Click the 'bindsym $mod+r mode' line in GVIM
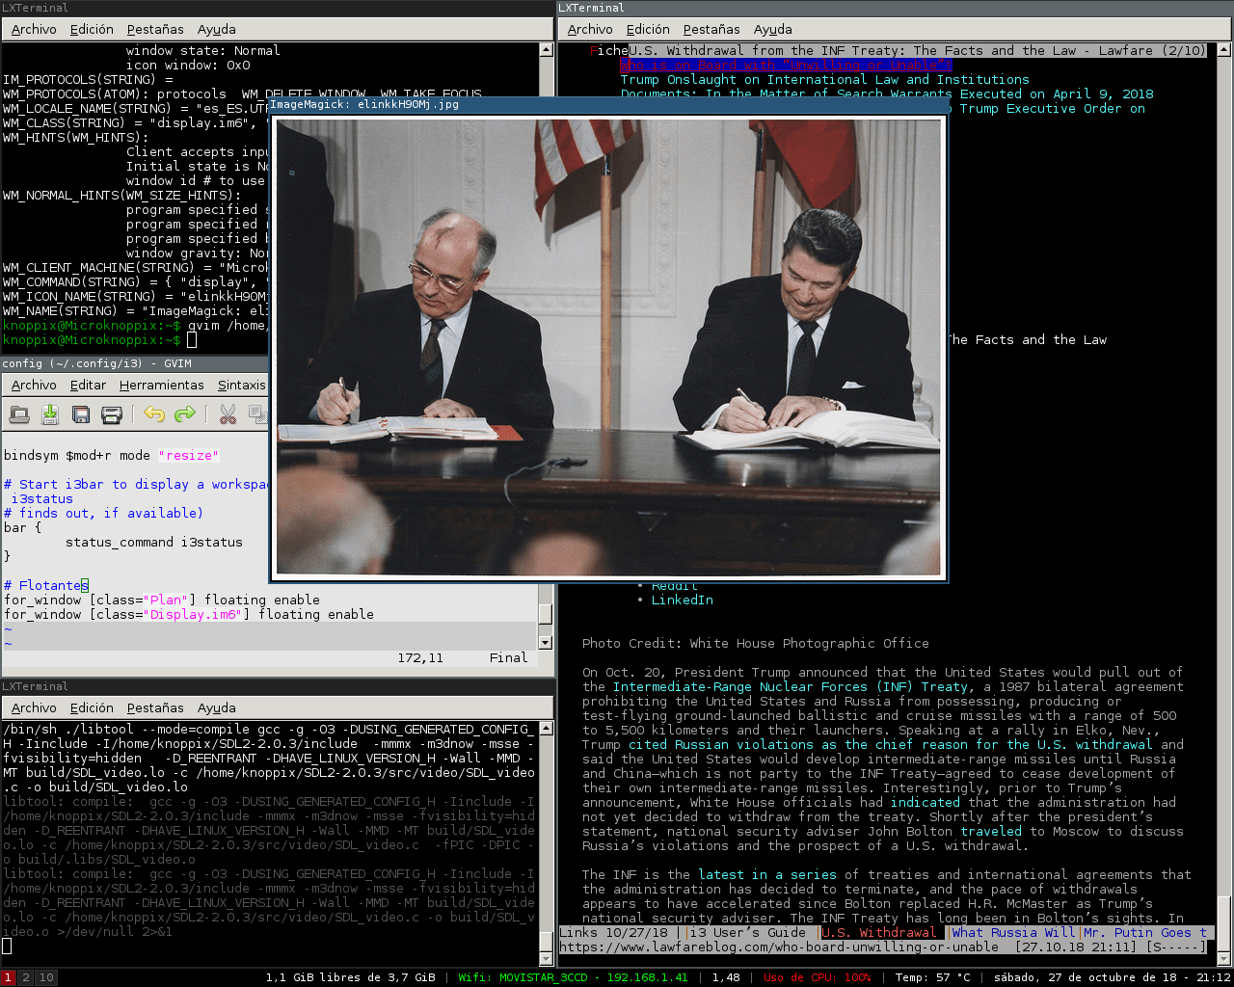 (112, 456)
